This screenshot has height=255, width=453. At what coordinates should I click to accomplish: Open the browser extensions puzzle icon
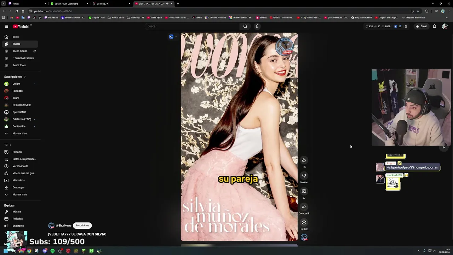pos(427,11)
